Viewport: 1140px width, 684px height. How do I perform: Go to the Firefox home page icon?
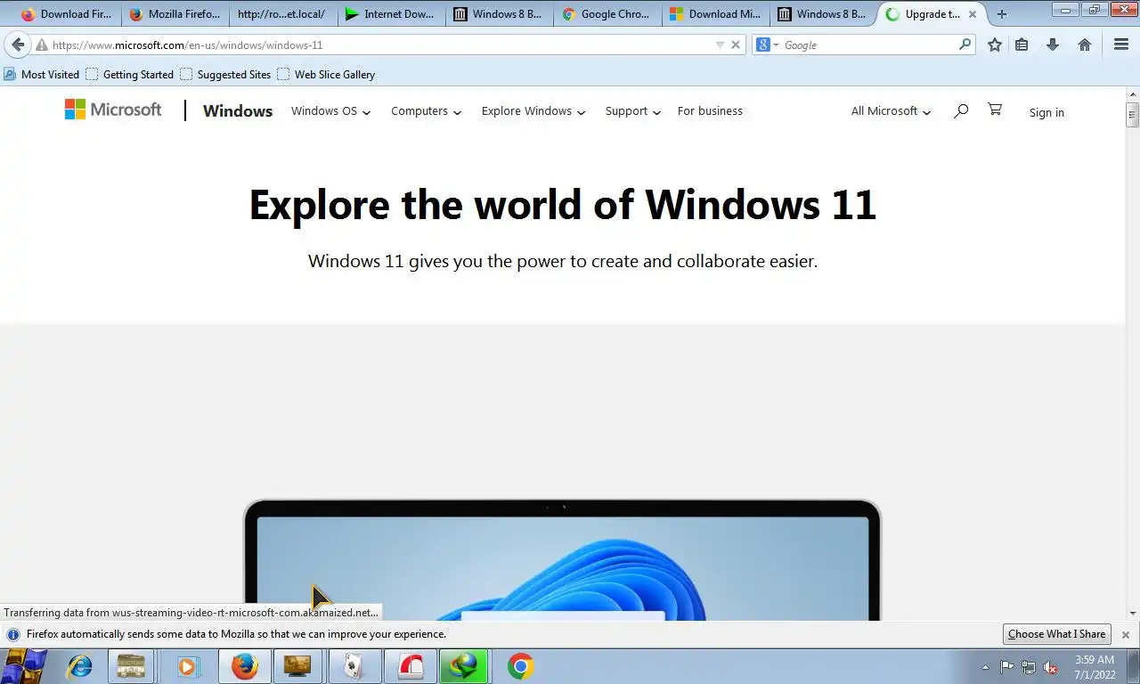[1085, 45]
